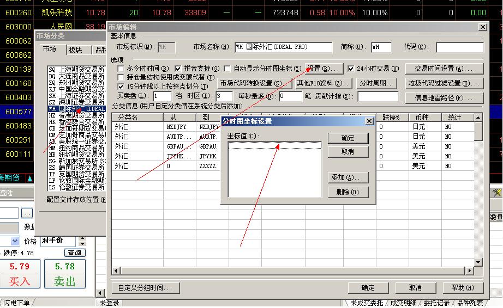Click 信息地雷路径(F)... button
Screen dimensions: 503x308
tap(444, 98)
